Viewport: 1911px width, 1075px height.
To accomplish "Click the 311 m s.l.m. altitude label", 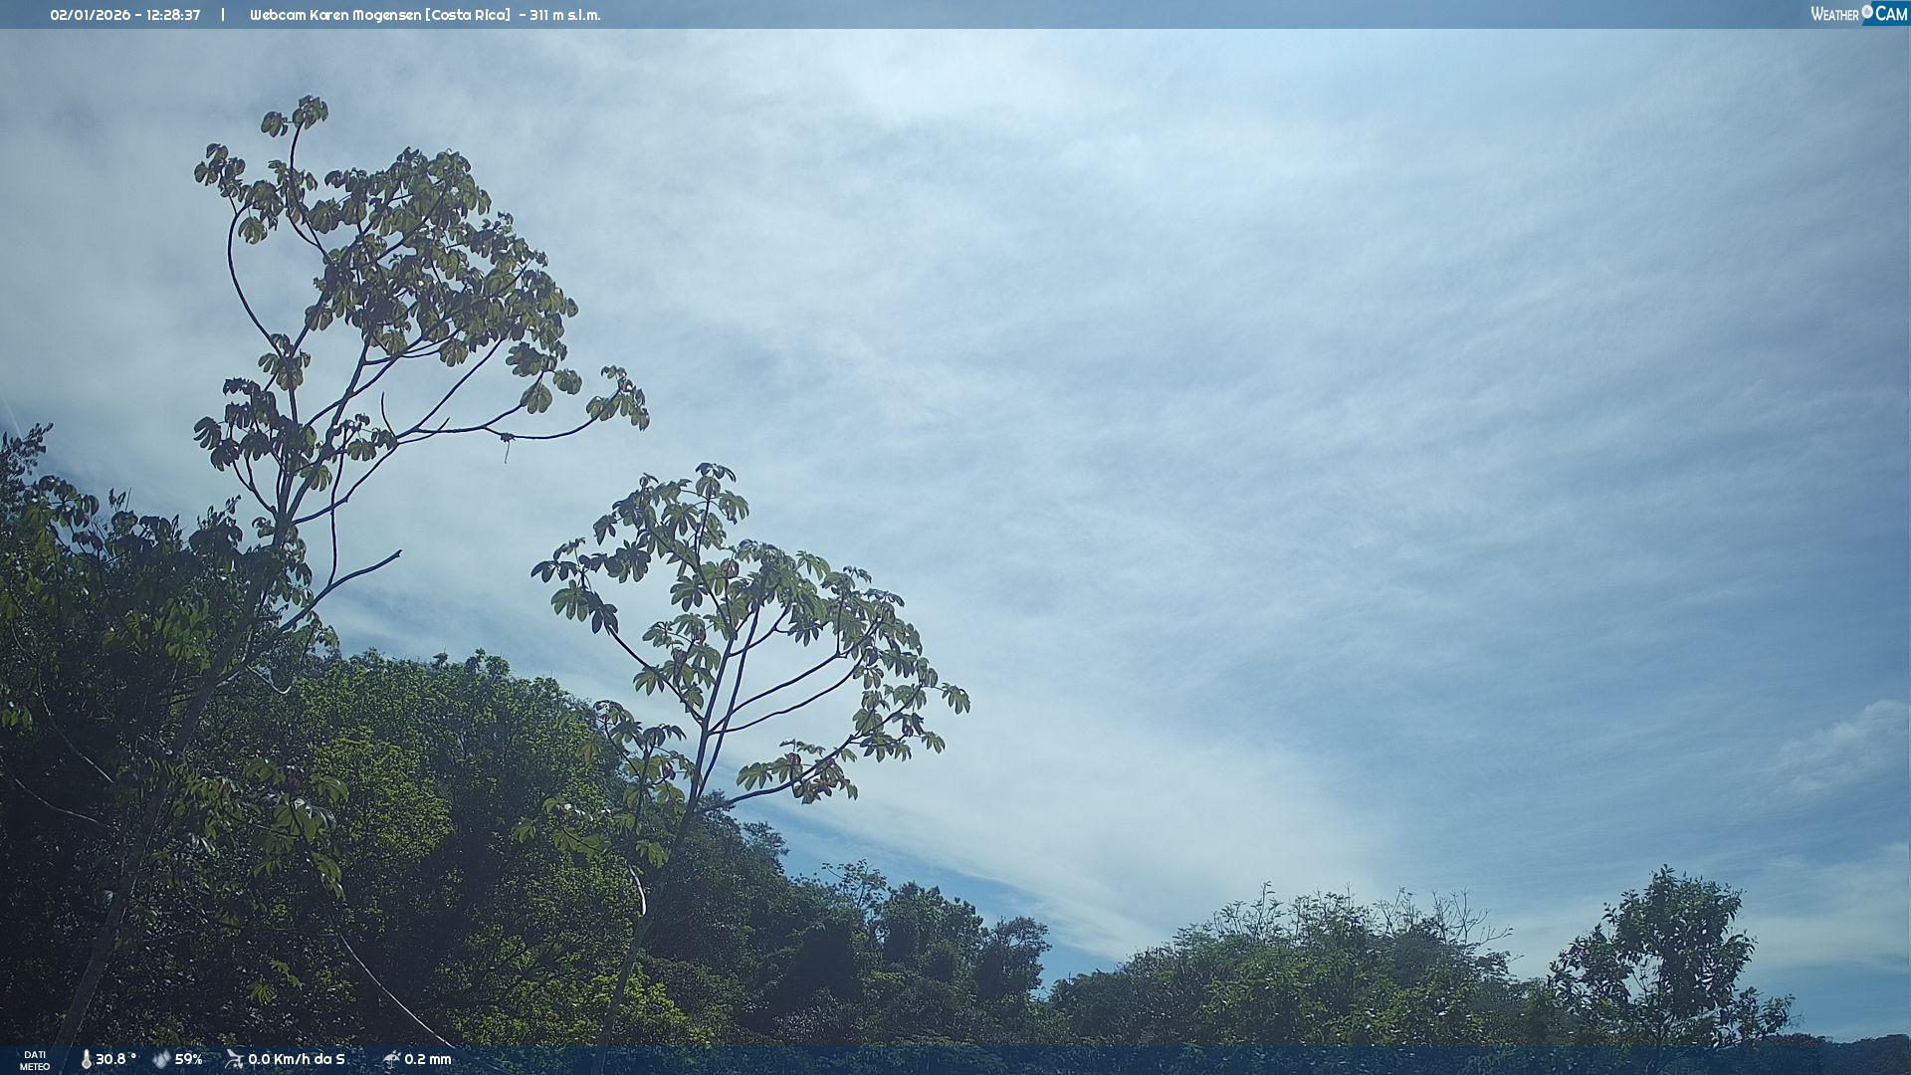I will pyautogui.click(x=564, y=15).
